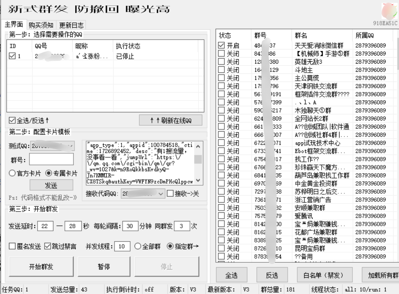This screenshot has height=294, width=399.
Task: Enable the 匿名发送 checkbox
Action: [x=12, y=246]
